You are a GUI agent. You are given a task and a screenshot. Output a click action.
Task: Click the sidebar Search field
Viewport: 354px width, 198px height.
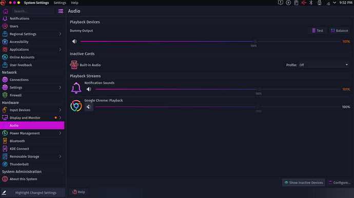(33, 11)
